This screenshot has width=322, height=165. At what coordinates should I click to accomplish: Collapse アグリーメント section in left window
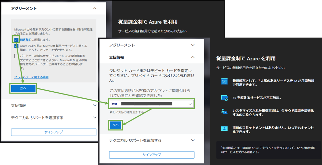tap(94, 9)
